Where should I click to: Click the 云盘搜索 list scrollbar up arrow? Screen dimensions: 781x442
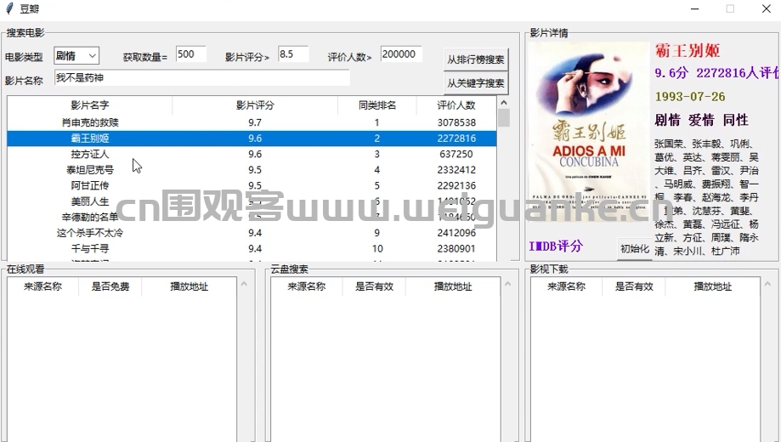point(508,284)
